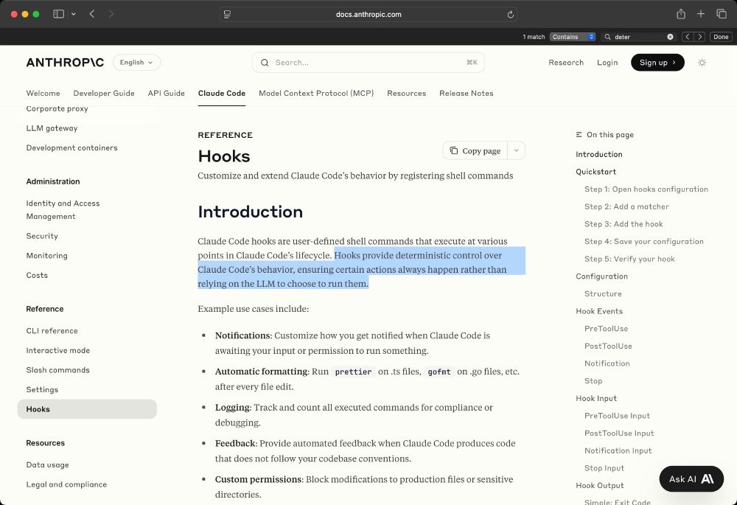Click the magnifier icon in docs search

coord(265,63)
